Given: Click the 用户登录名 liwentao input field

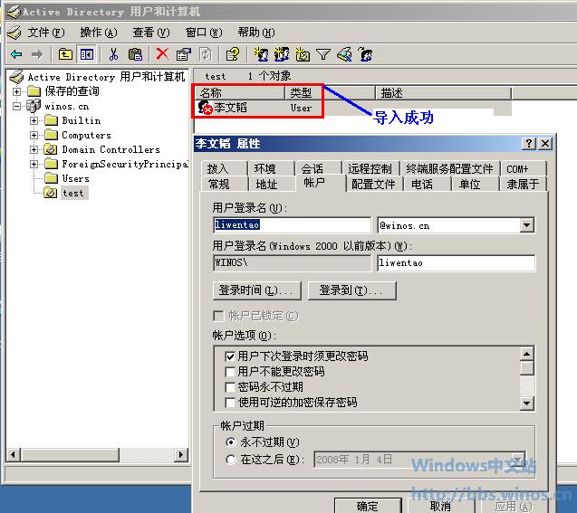Looking at the screenshot, I should pyautogui.click(x=293, y=224).
